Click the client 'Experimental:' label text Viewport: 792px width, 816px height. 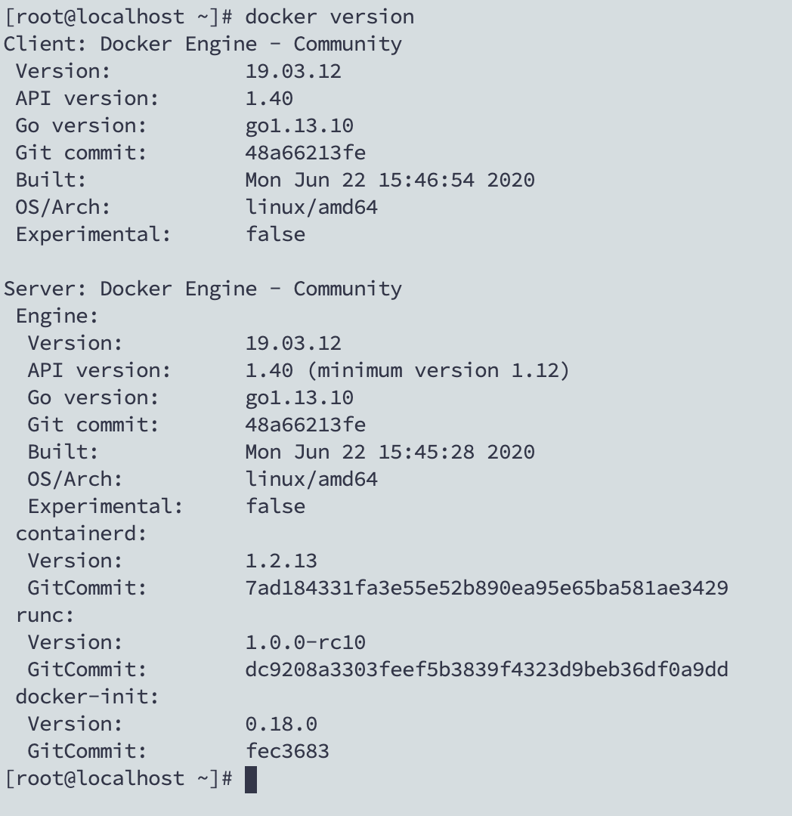(x=94, y=234)
